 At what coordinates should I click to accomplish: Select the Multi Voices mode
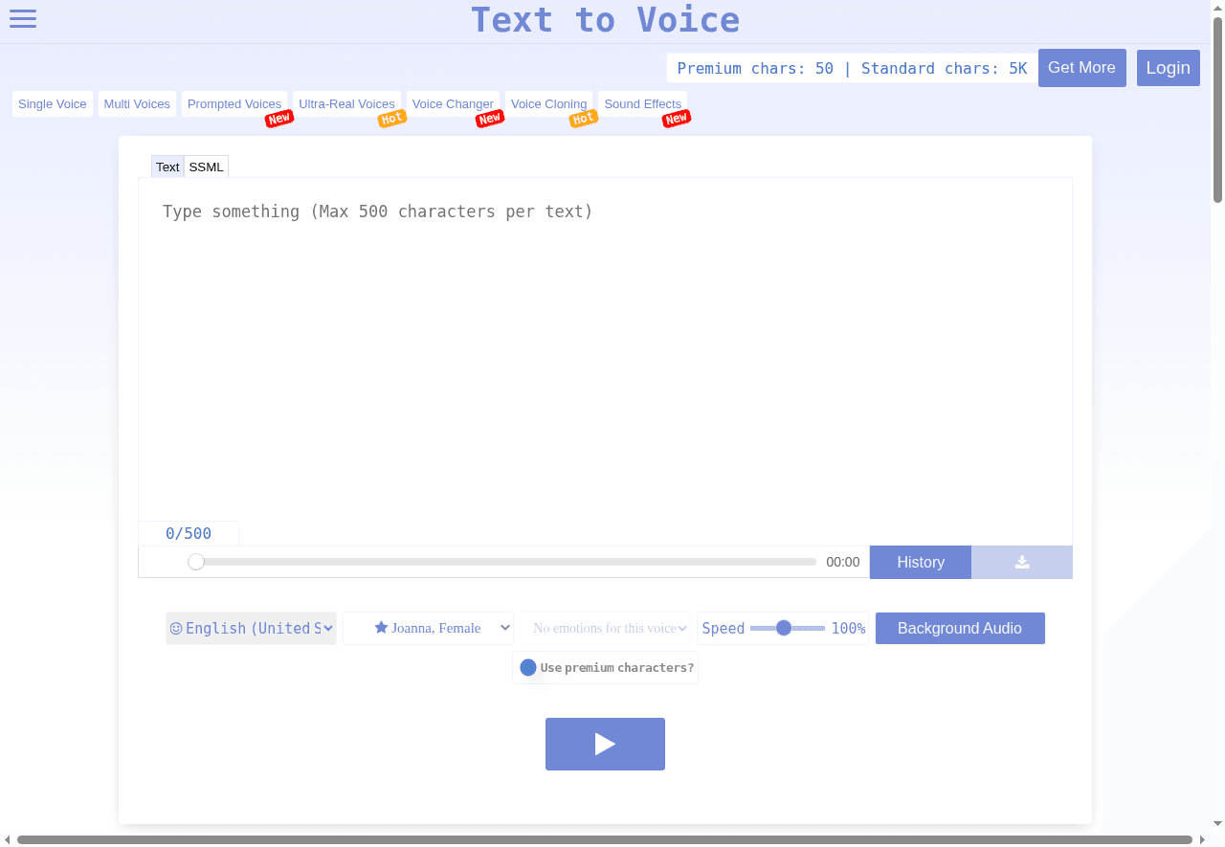tap(137, 103)
